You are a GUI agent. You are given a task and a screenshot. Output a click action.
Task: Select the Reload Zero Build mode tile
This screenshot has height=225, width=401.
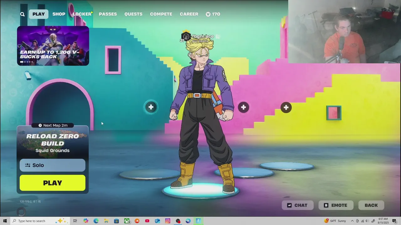(x=53, y=143)
